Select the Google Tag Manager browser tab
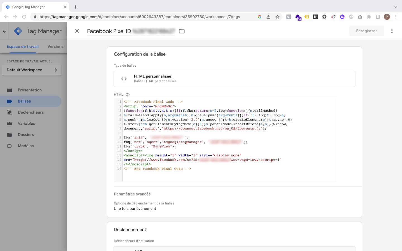The image size is (402, 251). coord(36,7)
